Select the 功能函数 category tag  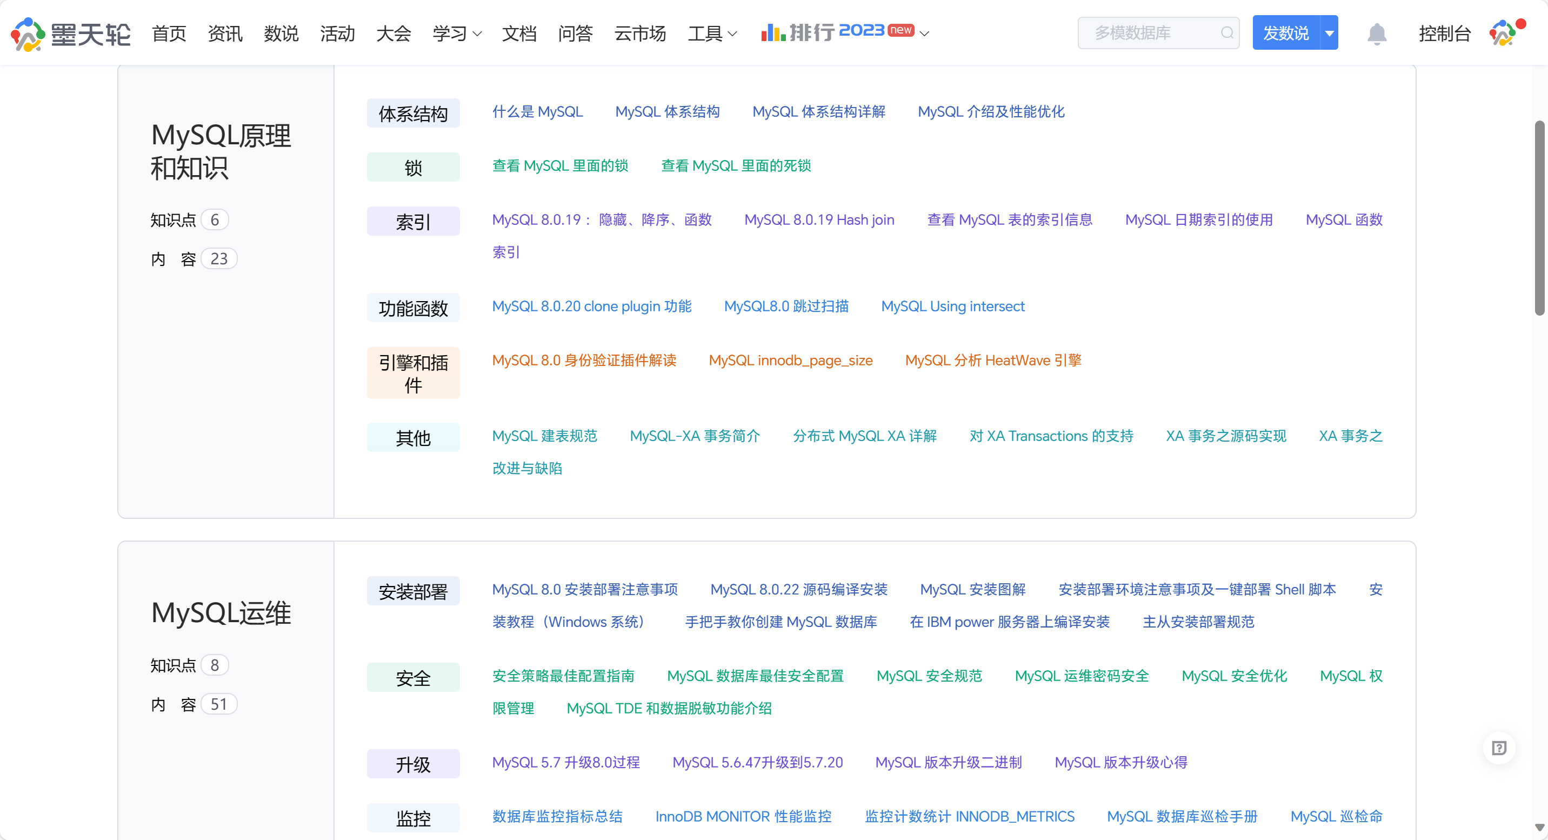click(413, 308)
